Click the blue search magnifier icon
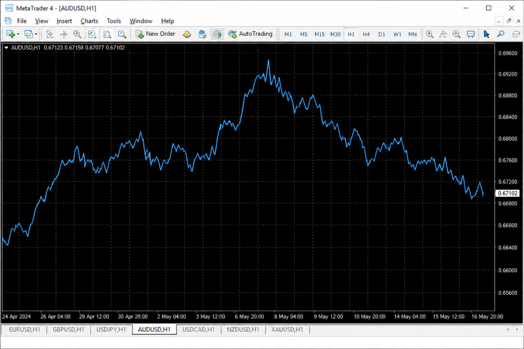 (500, 34)
